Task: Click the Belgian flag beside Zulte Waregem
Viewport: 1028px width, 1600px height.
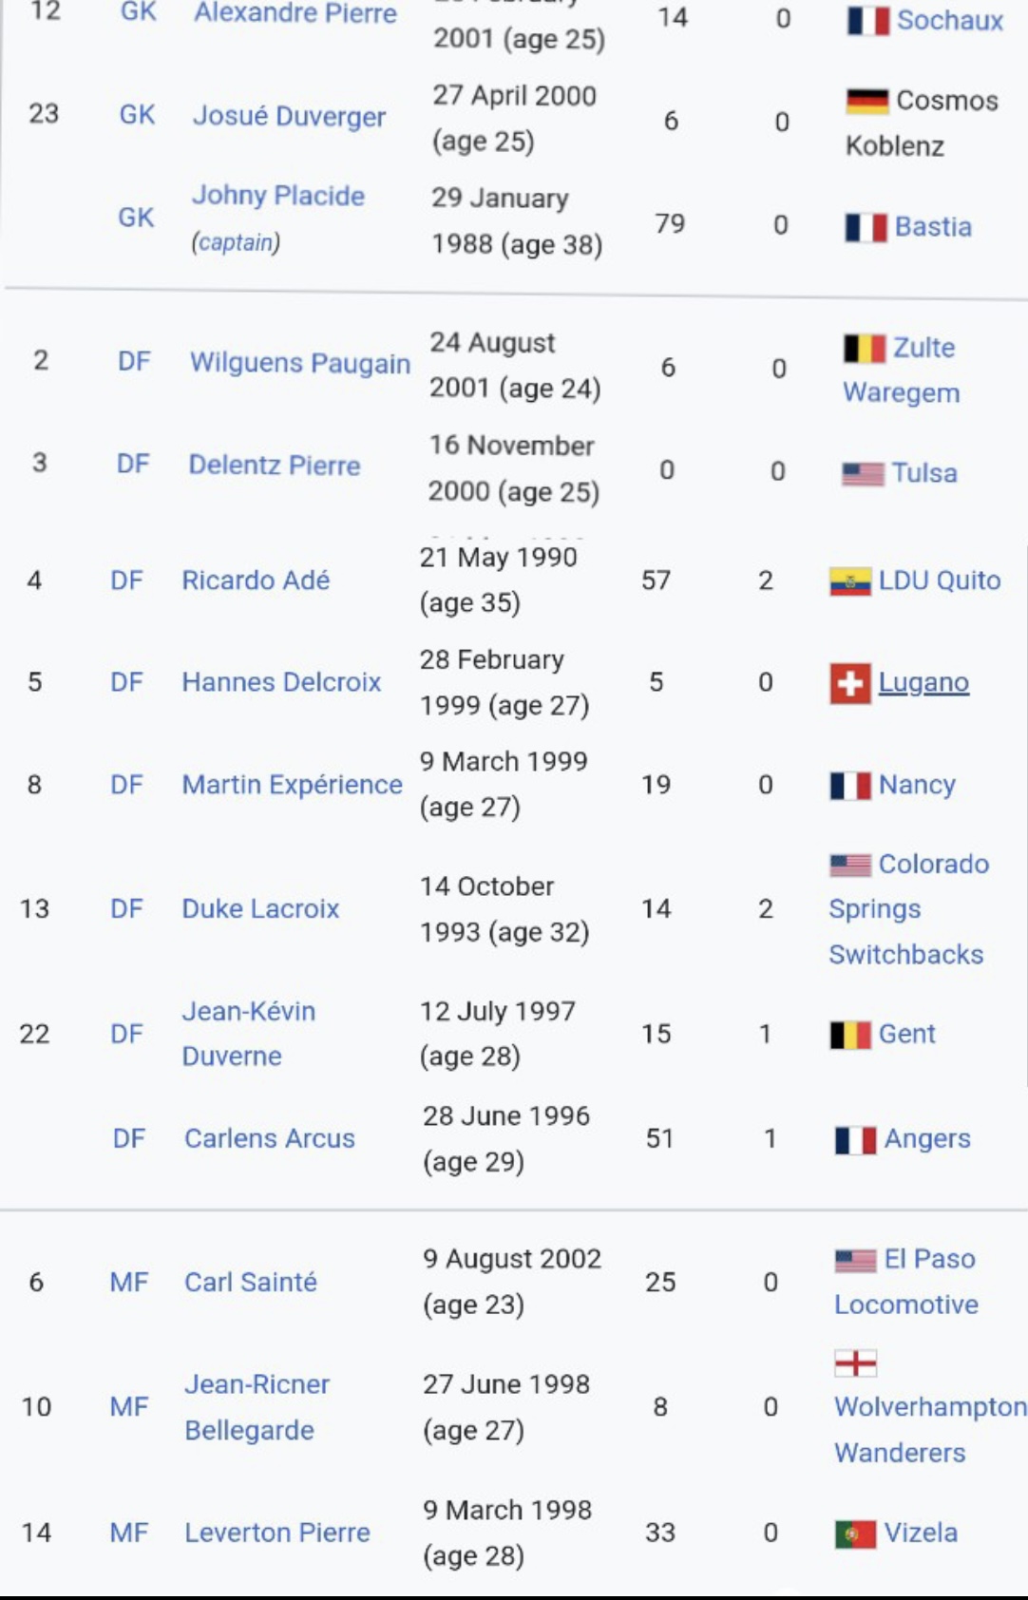Action: pos(864,349)
